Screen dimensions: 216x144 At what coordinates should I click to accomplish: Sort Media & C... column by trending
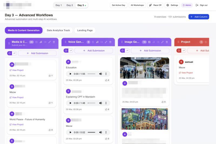click(14, 53)
